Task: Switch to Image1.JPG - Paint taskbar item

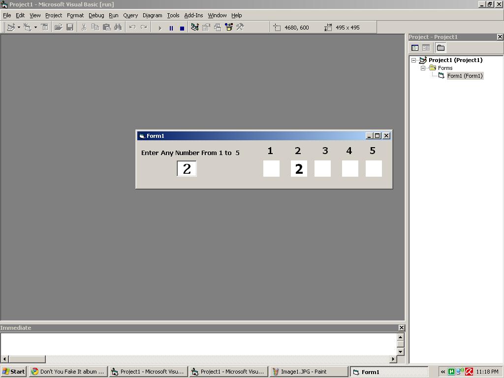Action: click(x=309, y=372)
